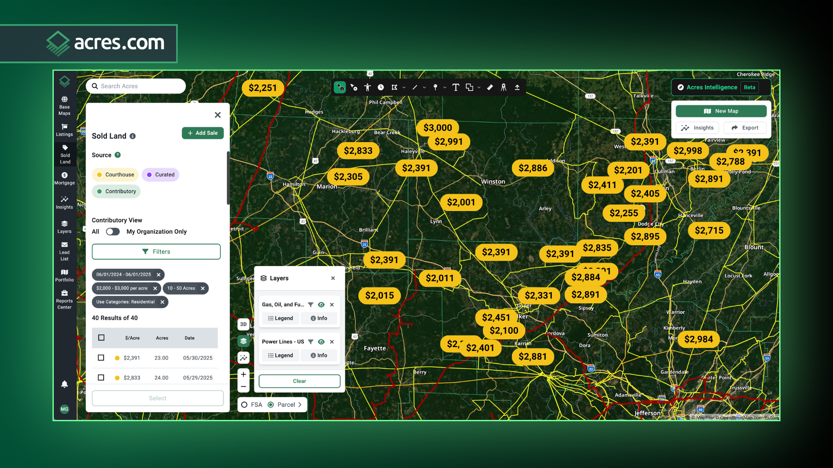
Task: Hide the Gas, Oil, and Fuel layer
Action: (x=321, y=305)
